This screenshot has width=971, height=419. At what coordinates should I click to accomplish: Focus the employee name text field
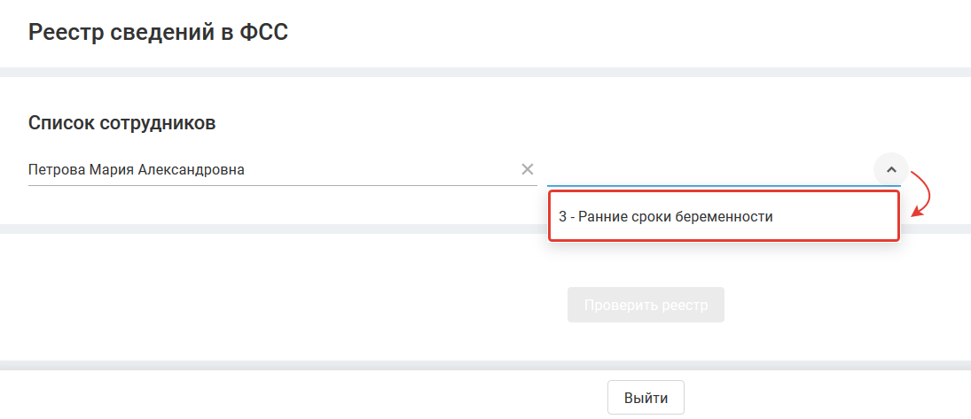266,169
